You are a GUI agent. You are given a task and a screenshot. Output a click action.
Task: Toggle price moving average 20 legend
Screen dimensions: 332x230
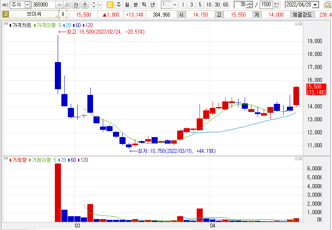(x=67, y=26)
